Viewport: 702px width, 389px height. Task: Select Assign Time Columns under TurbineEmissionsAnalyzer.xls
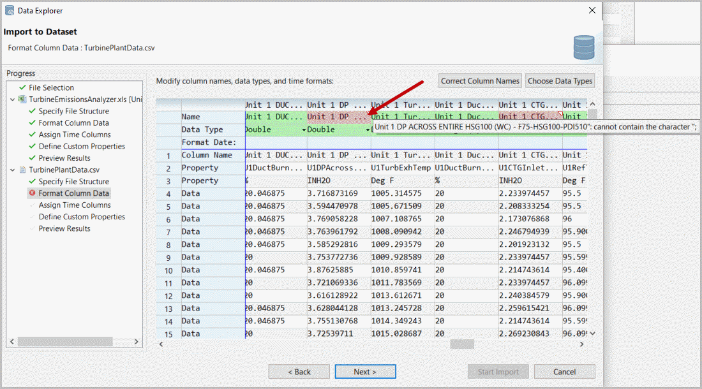pos(74,135)
